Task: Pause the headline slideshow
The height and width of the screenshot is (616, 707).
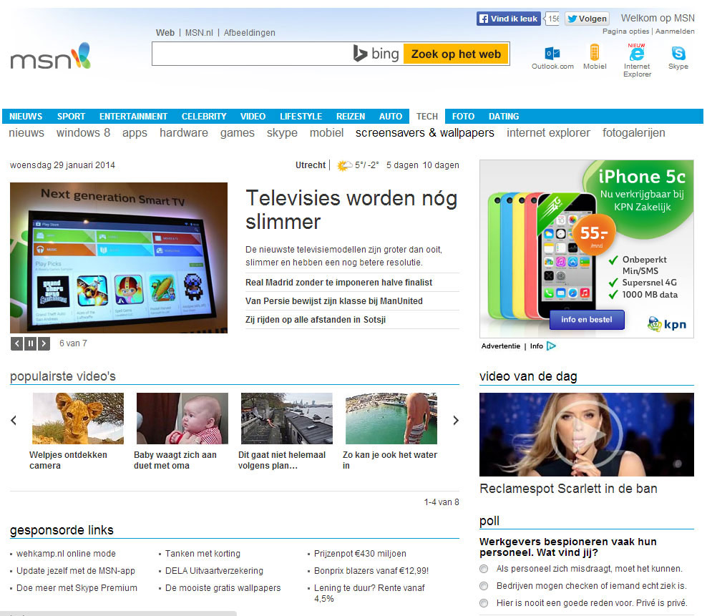Action: (x=31, y=343)
